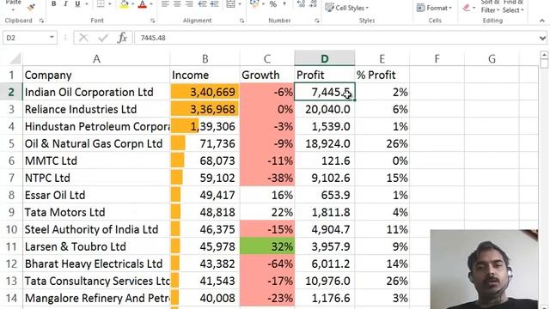Click the Select All corner triangle
The height and width of the screenshot is (309, 550).
pos(15,58)
